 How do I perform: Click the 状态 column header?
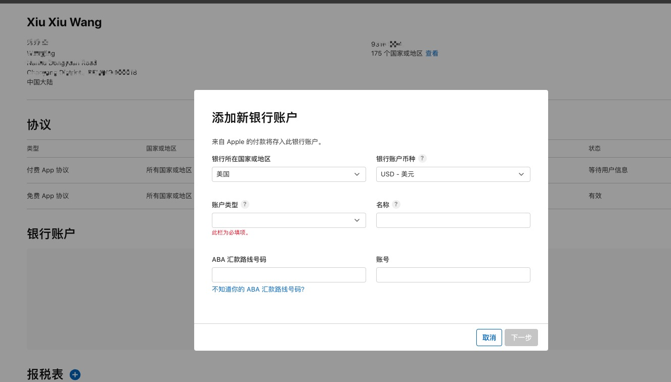click(595, 149)
